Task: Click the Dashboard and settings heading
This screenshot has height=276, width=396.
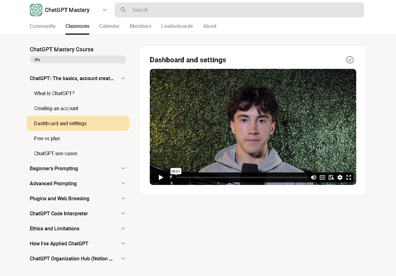Action: [x=188, y=60]
